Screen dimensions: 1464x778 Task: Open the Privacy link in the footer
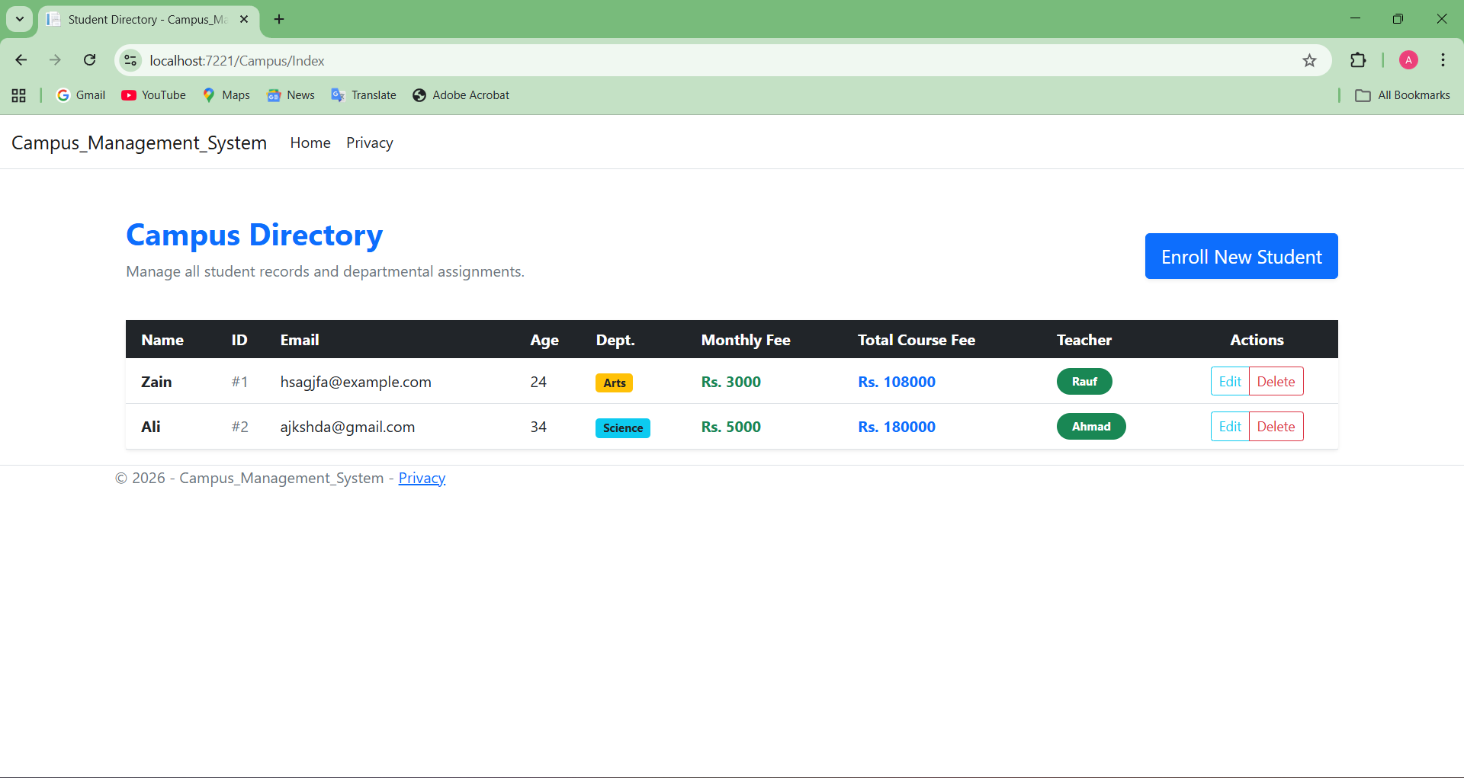422,478
